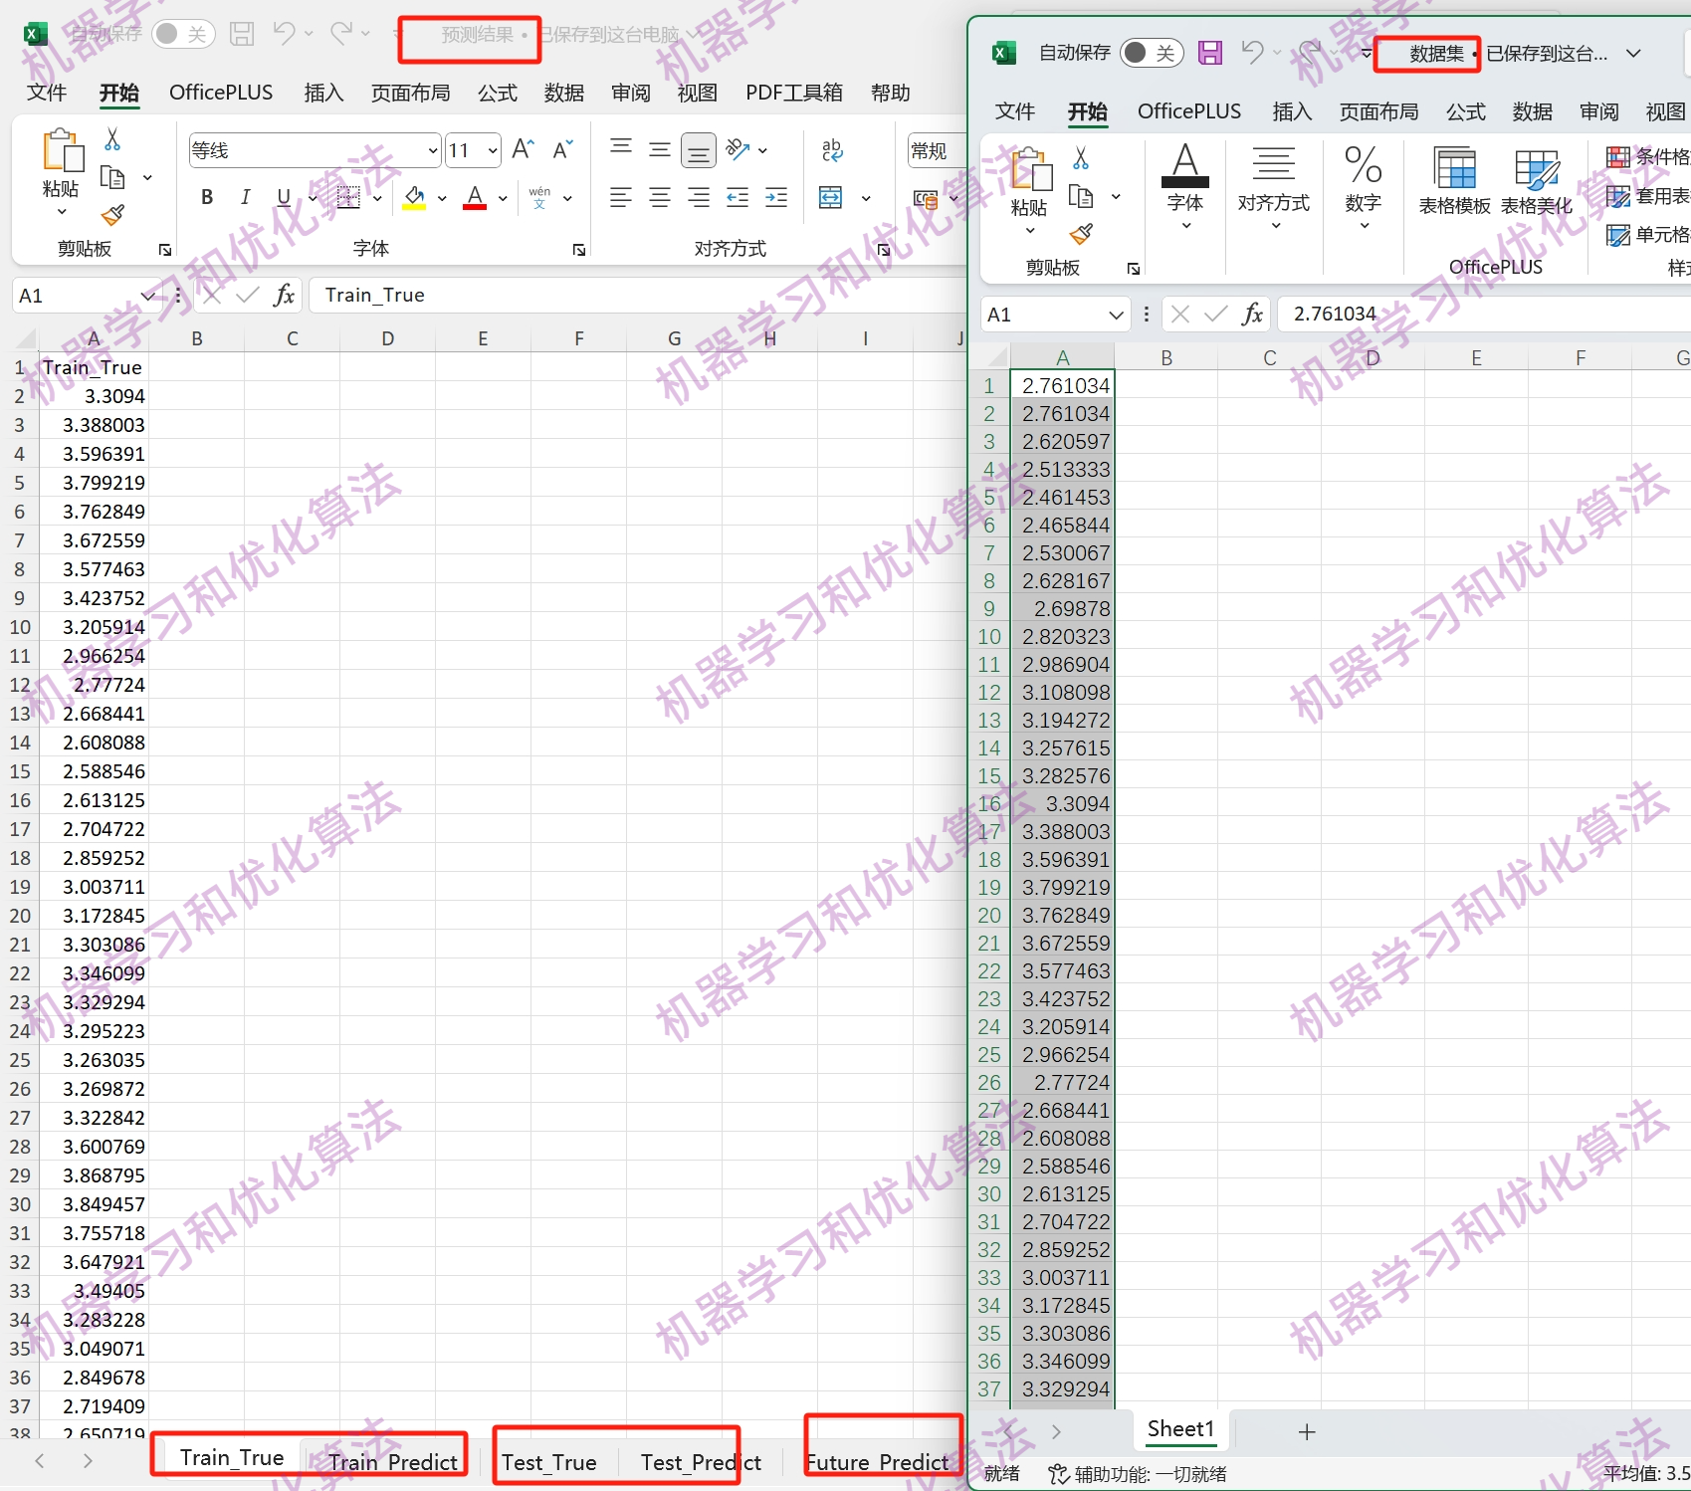Image resolution: width=1691 pixels, height=1491 pixels.
Task: Click Increase Indent icon
Action: [776, 198]
